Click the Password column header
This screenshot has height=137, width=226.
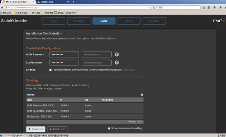107,100
